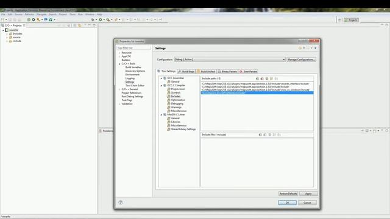
Task: Select Discovery Options in left tree
Action: (135, 71)
